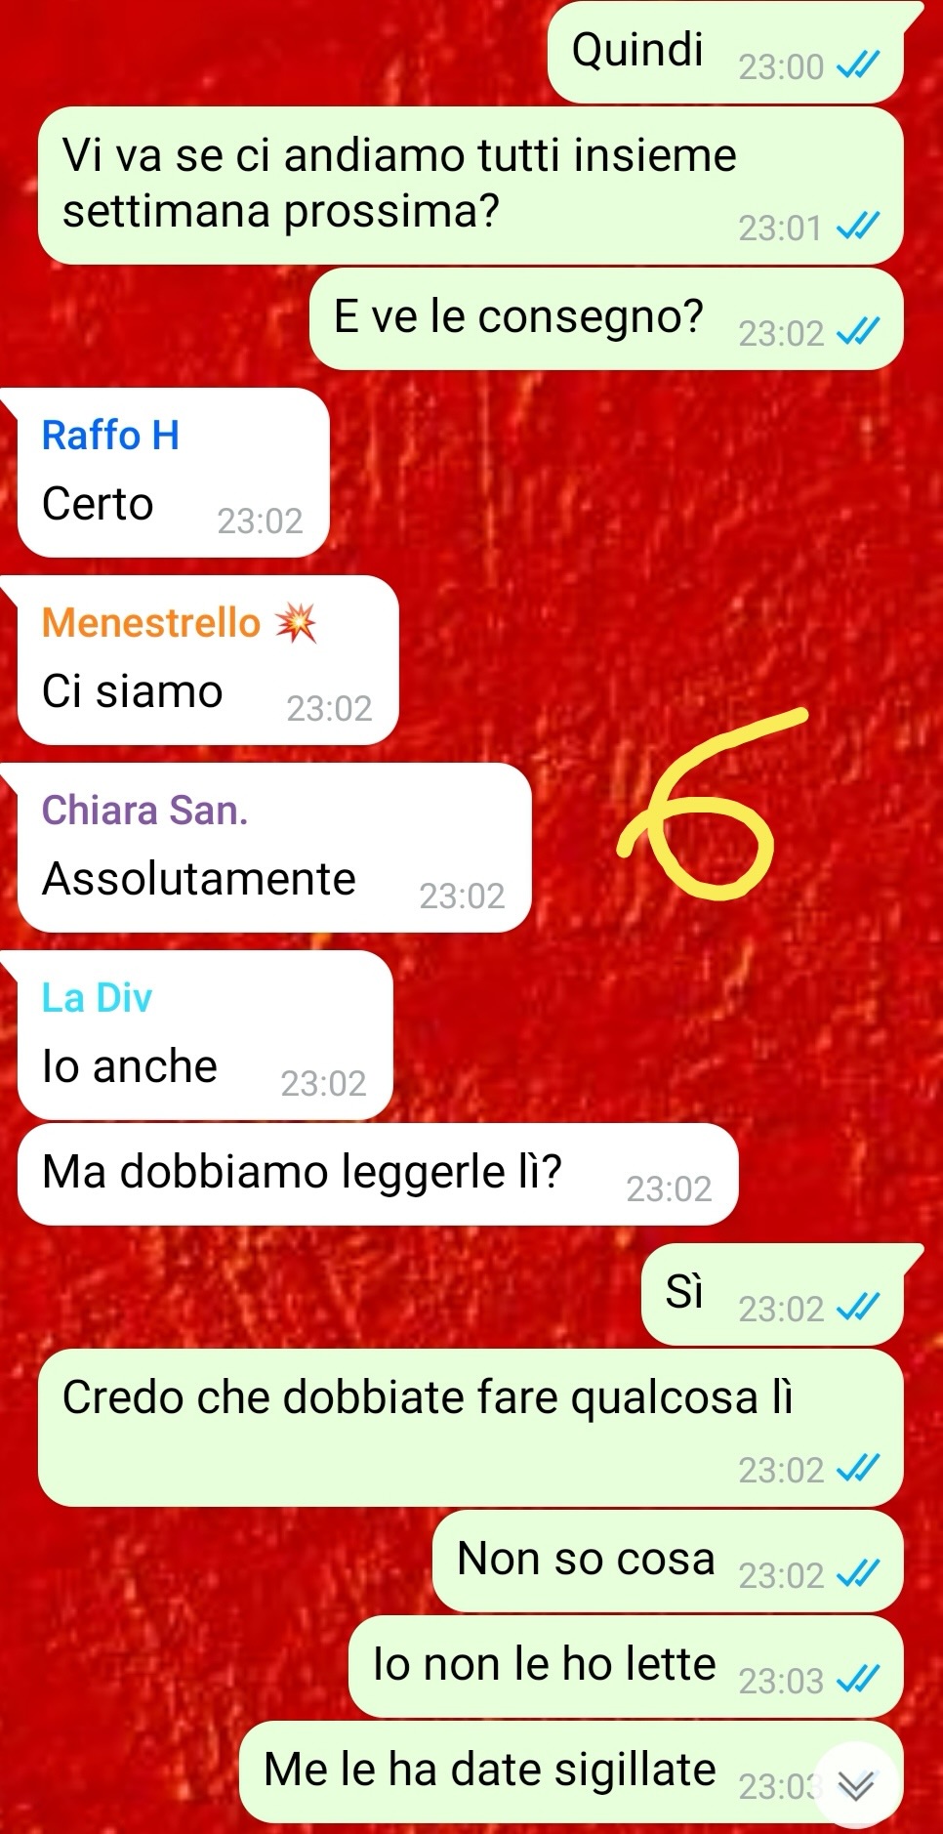The image size is (943, 1834).
Task: Select the "Certo" message bubble
Action: coord(173,474)
